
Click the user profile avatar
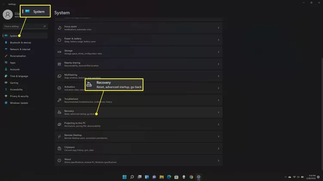(8, 15)
